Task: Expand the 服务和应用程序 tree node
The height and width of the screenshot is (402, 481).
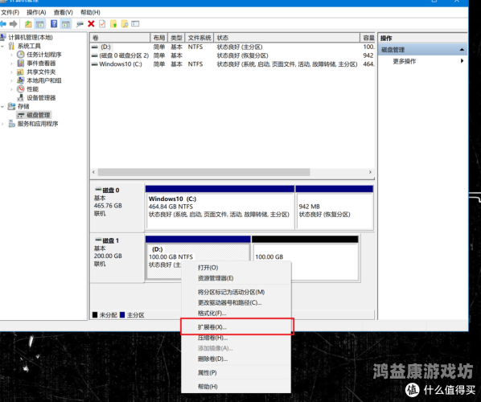Action: pyautogui.click(x=2, y=124)
